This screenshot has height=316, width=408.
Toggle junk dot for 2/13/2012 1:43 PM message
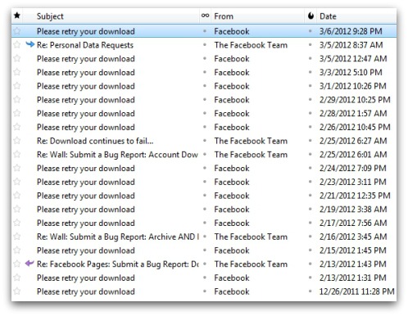tap(311, 264)
